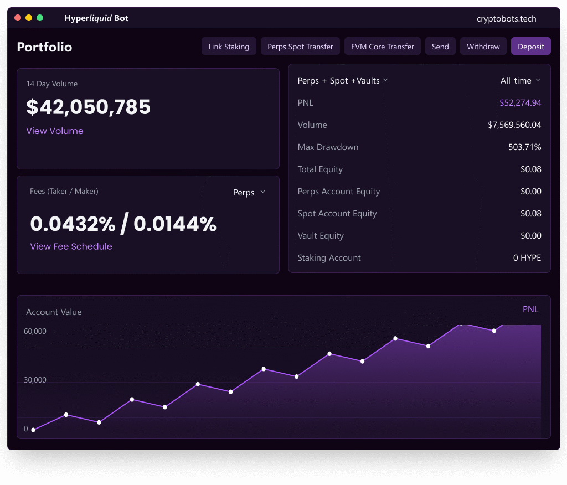Viewport: 567px width, 485px height.
Task: Click the Send button
Action: (440, 47)
